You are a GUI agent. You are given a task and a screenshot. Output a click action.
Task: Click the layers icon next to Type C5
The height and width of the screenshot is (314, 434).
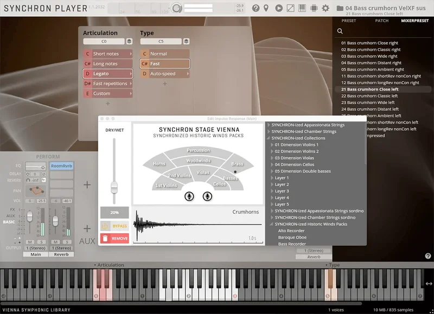pos(186,42)
